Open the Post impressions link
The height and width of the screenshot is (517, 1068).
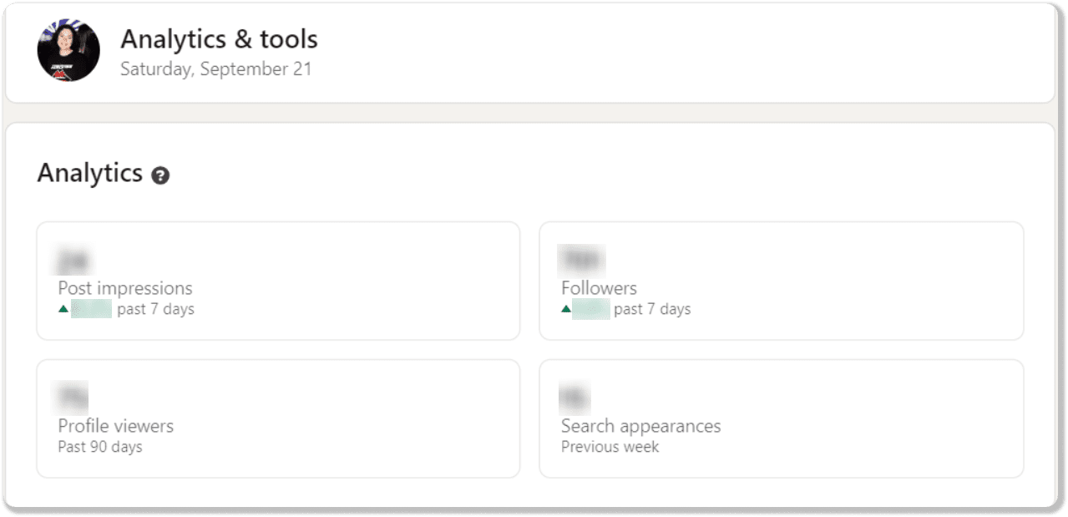point(125,288)
